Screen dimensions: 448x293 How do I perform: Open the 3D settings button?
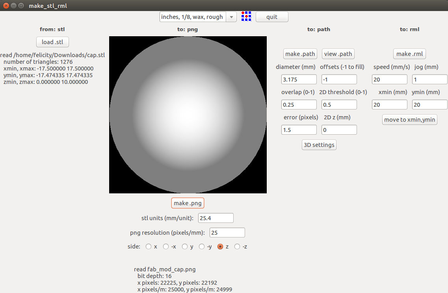tap(319, 145)
